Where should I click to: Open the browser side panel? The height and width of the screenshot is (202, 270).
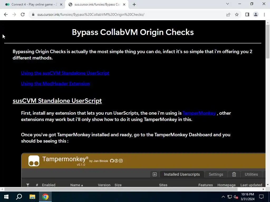point(247,15)
